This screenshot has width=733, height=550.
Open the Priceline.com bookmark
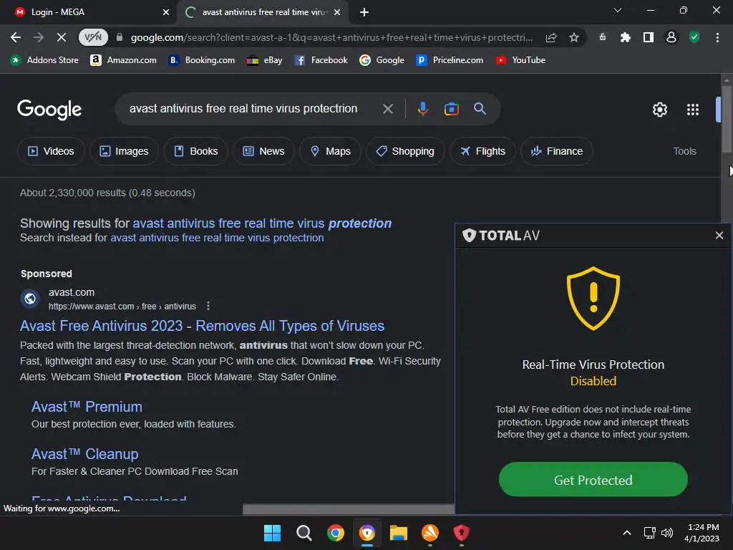[450, 60]
